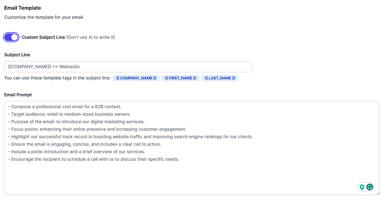This screenshot has height=202, width=386.
Task: Click the "Email Template" heading
Action: 22,8
